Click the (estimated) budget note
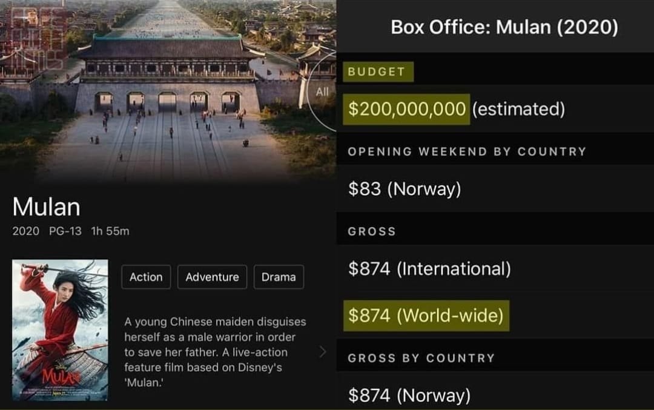Viewport: 654px width, 410px height. coord(518,109)
